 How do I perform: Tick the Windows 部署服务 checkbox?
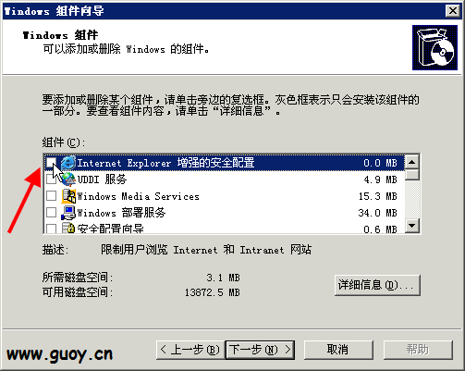[51, 212]
